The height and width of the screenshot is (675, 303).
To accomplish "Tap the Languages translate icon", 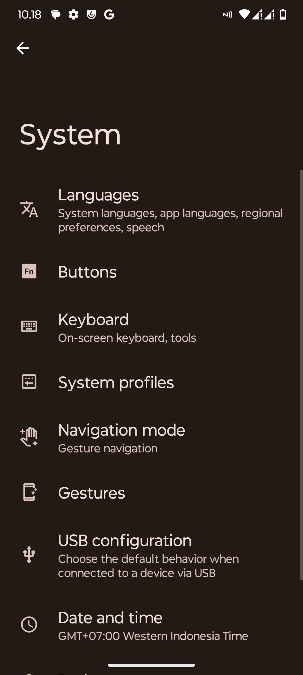I will pos(29,209).
